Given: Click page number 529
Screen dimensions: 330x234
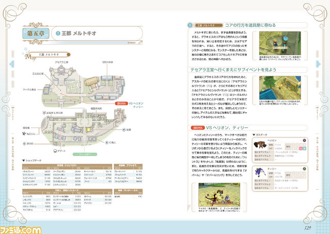Looking at the screenshot, I should point(307,228).
